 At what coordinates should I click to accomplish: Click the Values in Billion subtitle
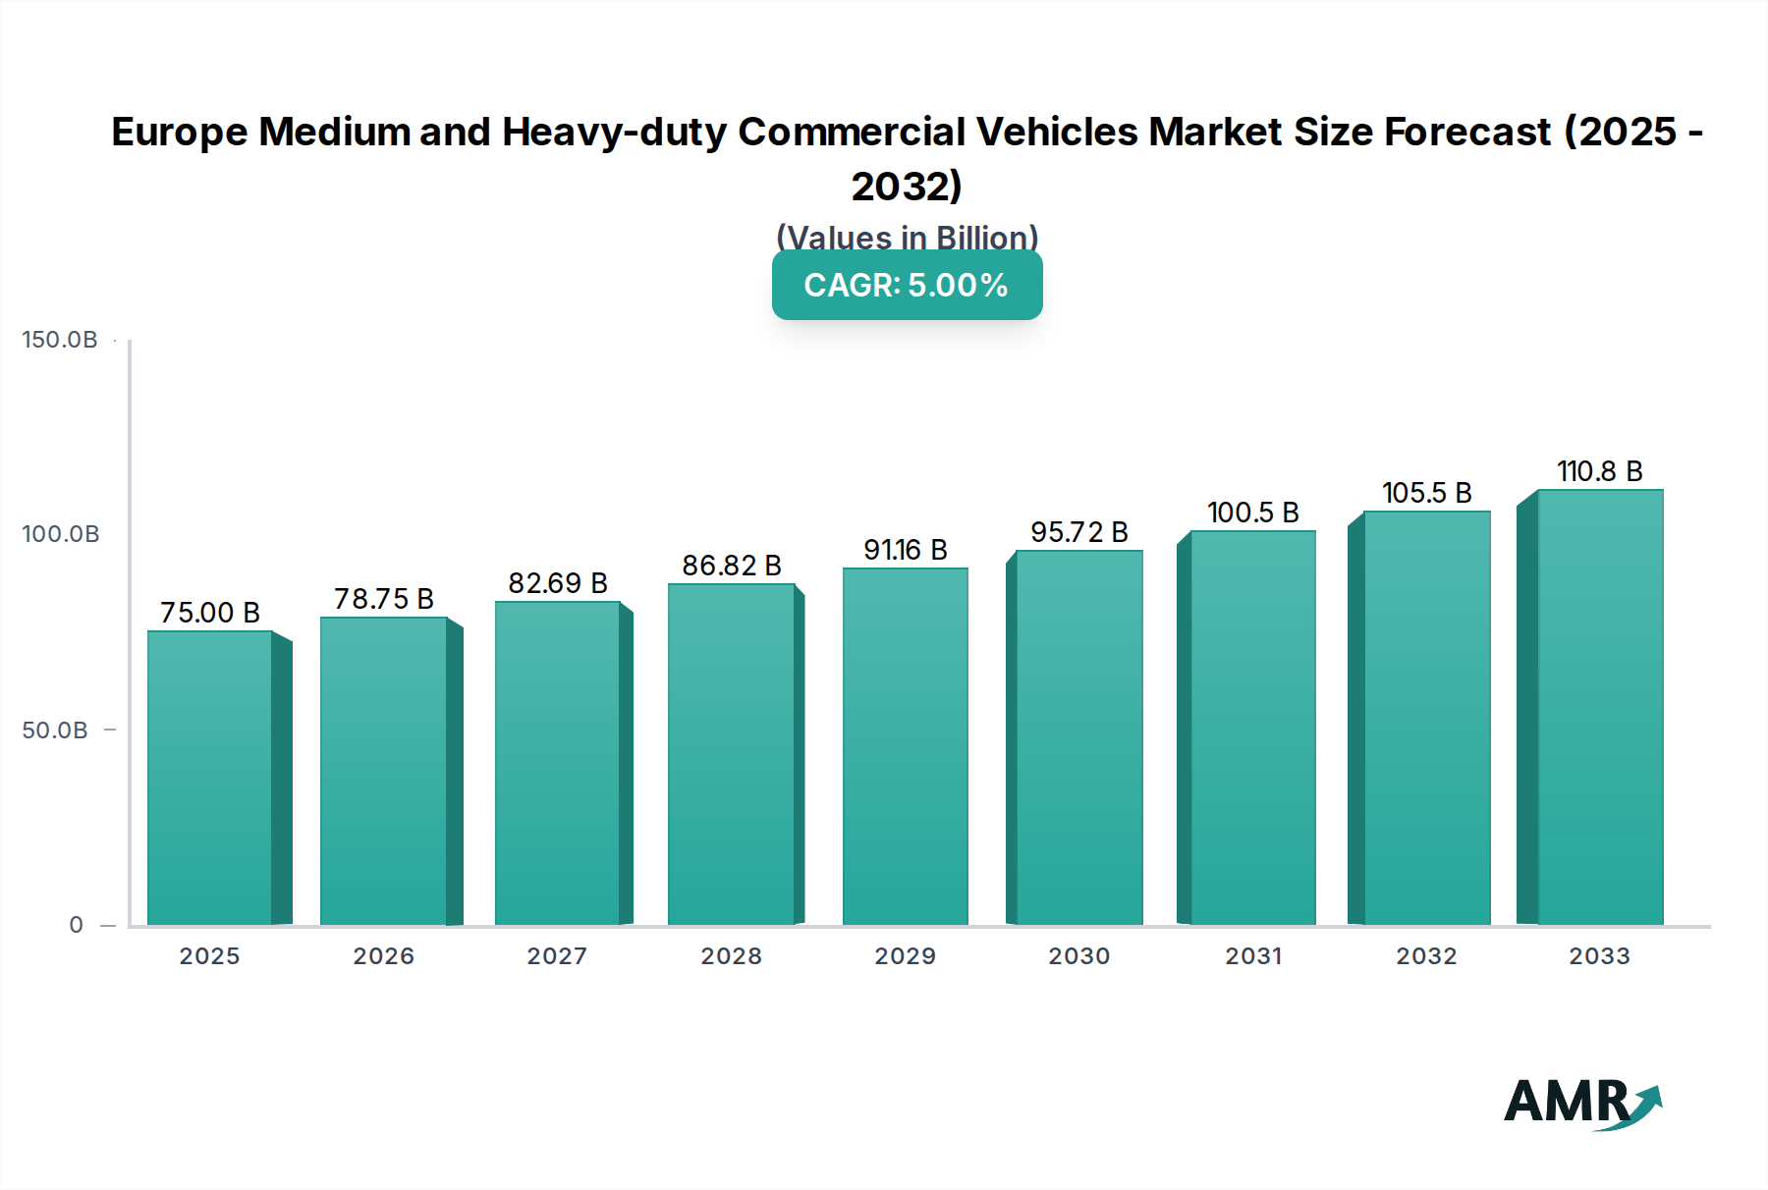point(906,237)
